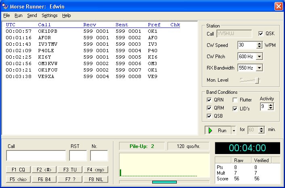Click the F5 <his> button
Screen dimensions: 285x188
[x=18, y=179]
